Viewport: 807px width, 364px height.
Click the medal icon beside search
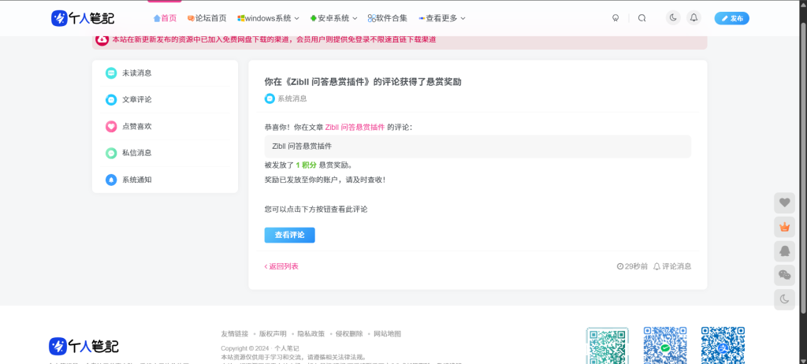[615, 18]
